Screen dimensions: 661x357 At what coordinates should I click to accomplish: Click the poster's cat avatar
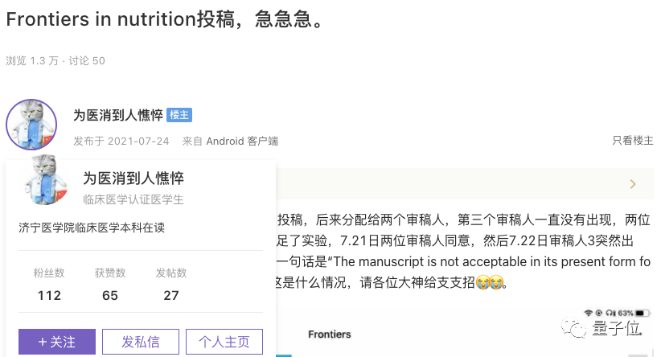(x=31, y=125)
